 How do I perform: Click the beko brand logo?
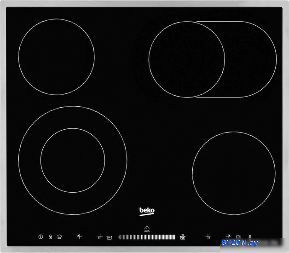[x=147, y=211]
